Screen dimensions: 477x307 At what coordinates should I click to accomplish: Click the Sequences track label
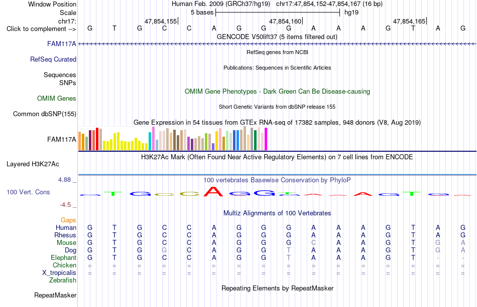point(60,75)
